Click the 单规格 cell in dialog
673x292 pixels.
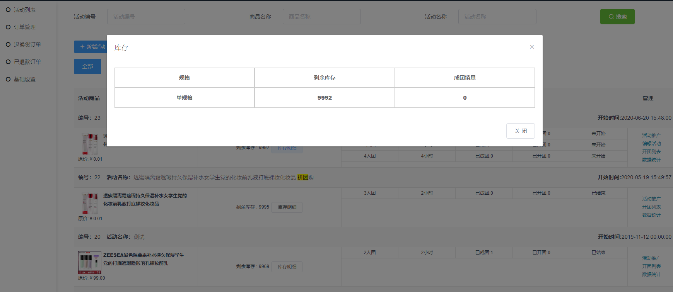pyautogui.click(x=184, y=98)
